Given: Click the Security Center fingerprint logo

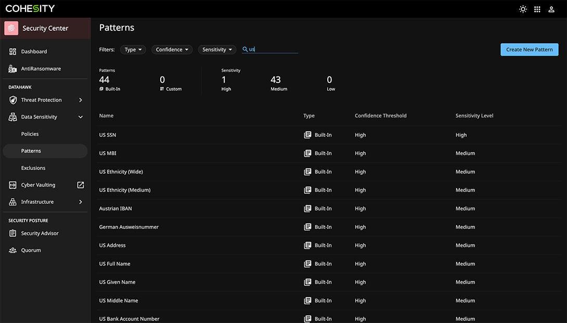Looking at the screenshot, I should (11, 28).
